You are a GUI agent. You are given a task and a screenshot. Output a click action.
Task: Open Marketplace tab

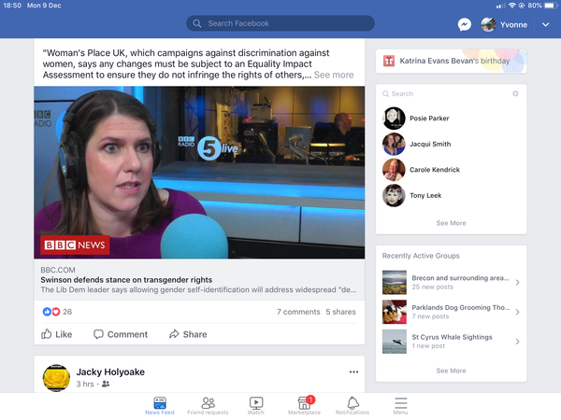[x=304, y=406]
